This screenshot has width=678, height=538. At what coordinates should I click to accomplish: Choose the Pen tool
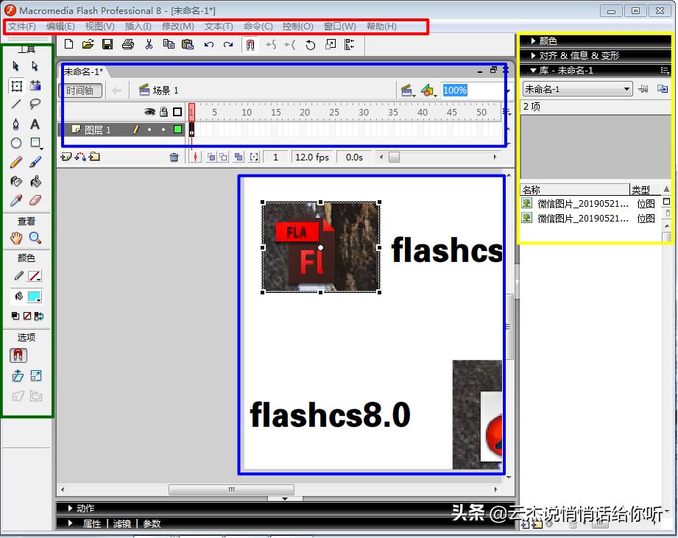click(x=17, y=124)
